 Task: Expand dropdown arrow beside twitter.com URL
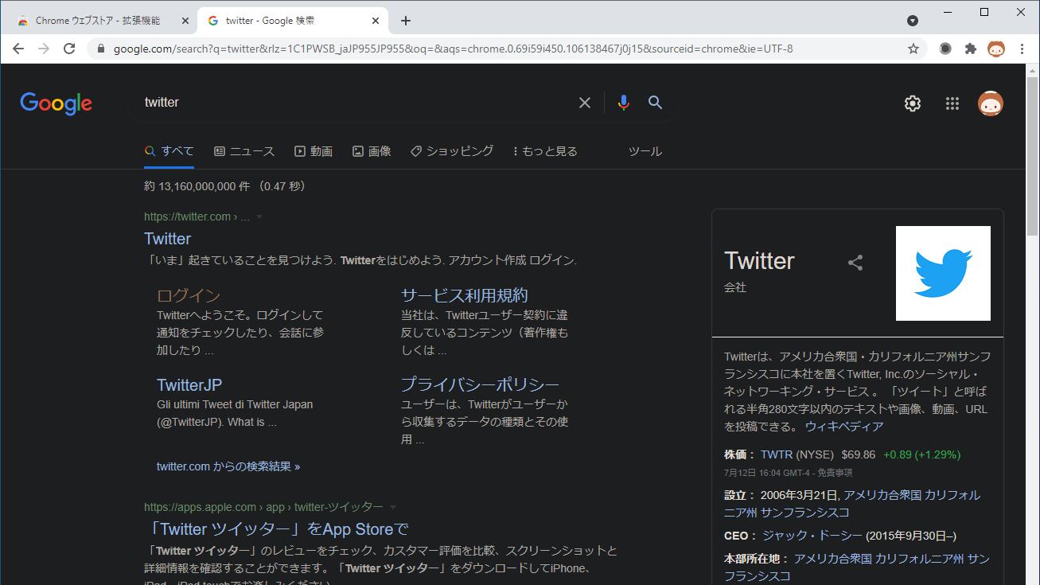[x=259, y=217]
